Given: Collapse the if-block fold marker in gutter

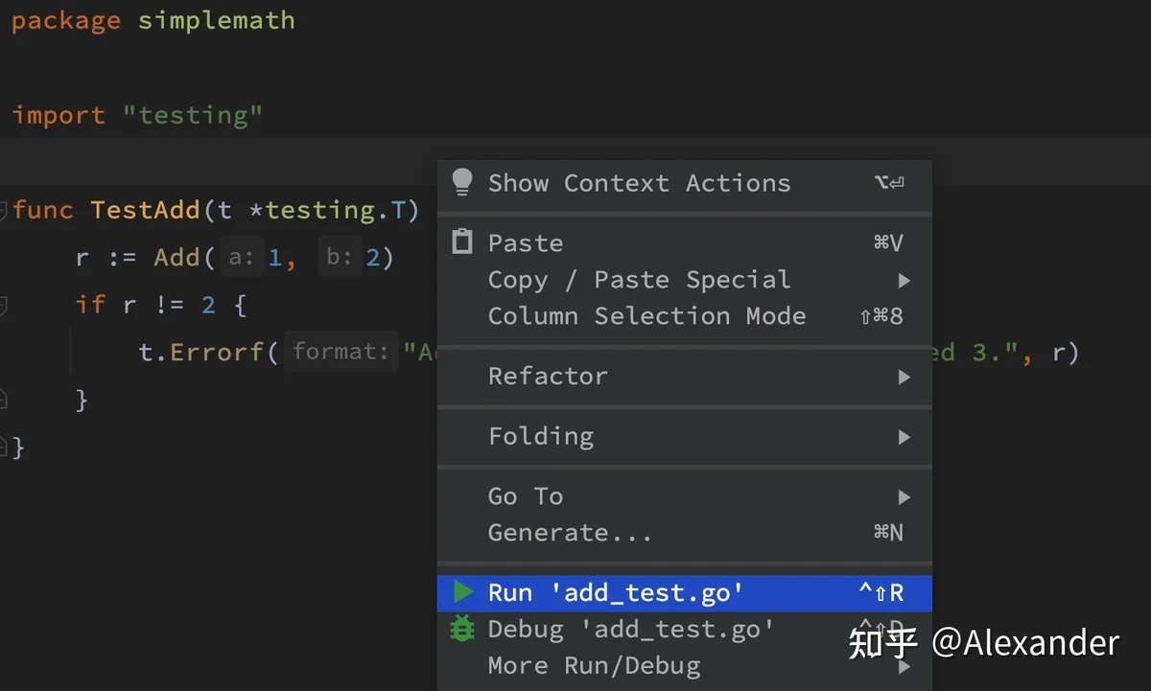Looking at the screenshot, I should click(x=3, y=306).
